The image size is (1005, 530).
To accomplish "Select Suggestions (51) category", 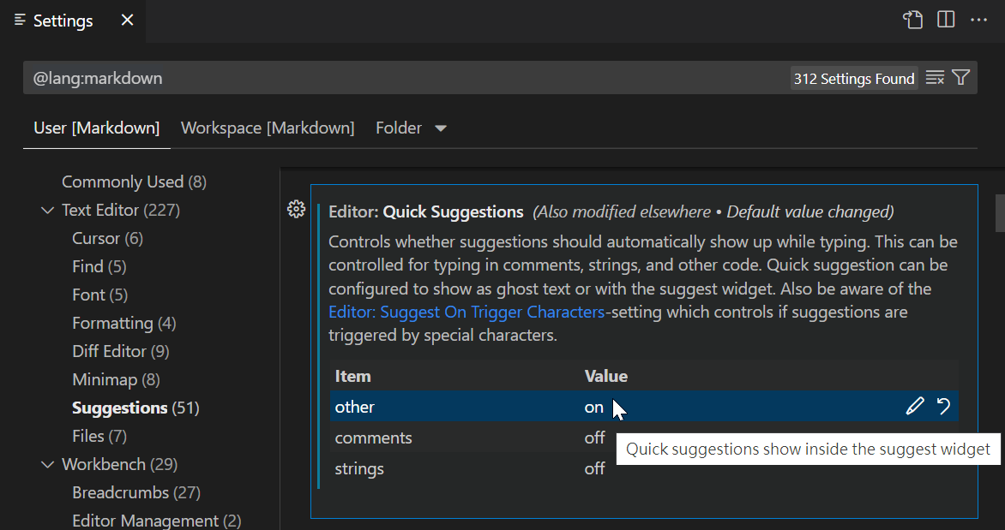I will click(x=135, y=408).
